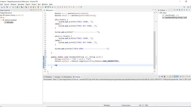Click the editor scrollbar down arrow

coord(155,71)
